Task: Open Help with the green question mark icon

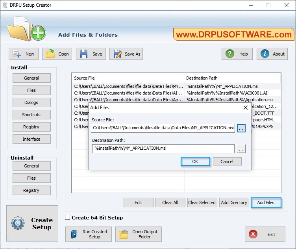Action: coord(230,54)
